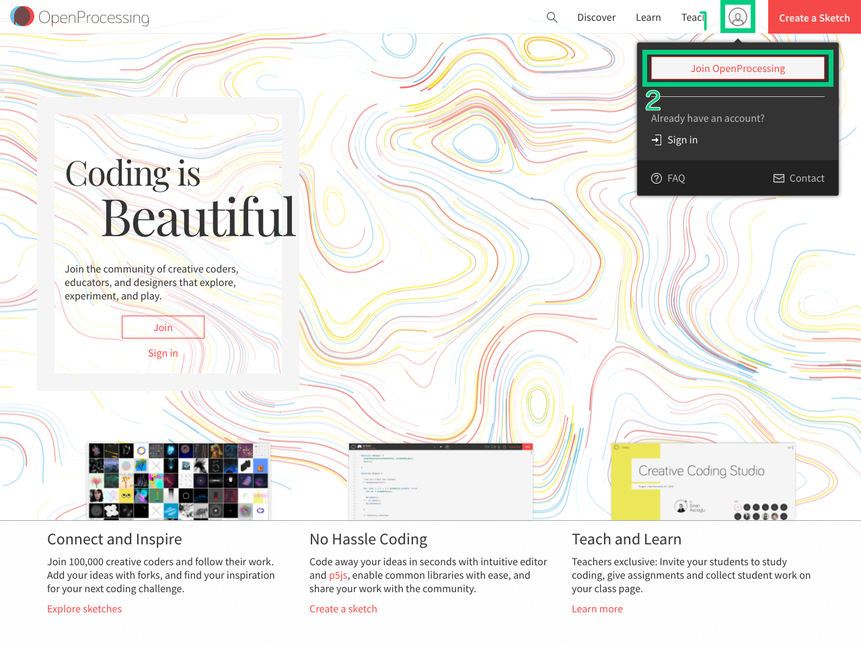Click the FAQ question mark icon
The image size is (861, 646).
pos(657,178)
